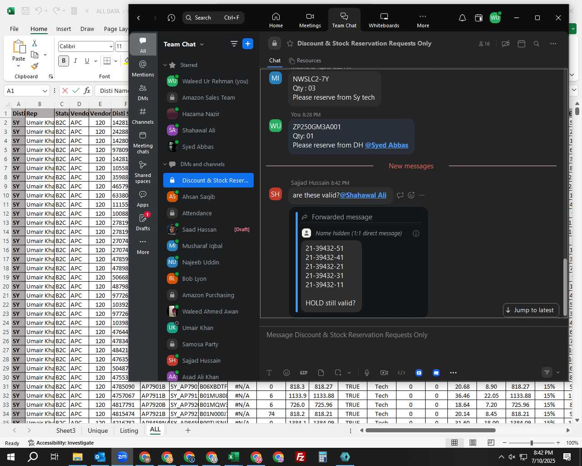Viewport: 582px width, 466px height.
Task: Open Shared spaces in Zoom sidebar
Action: pos(143,172)
